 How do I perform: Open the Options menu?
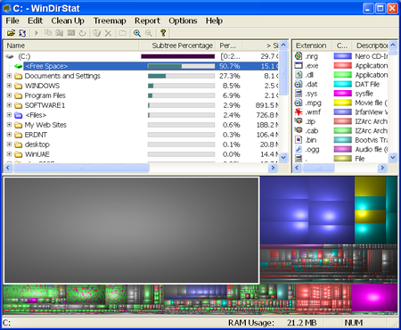click(183, 21)
